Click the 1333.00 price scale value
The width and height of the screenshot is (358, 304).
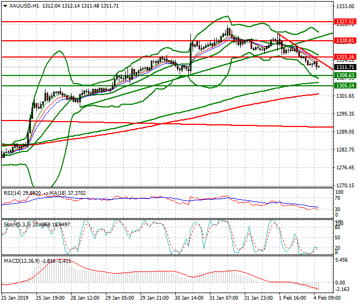pos(346,7)
